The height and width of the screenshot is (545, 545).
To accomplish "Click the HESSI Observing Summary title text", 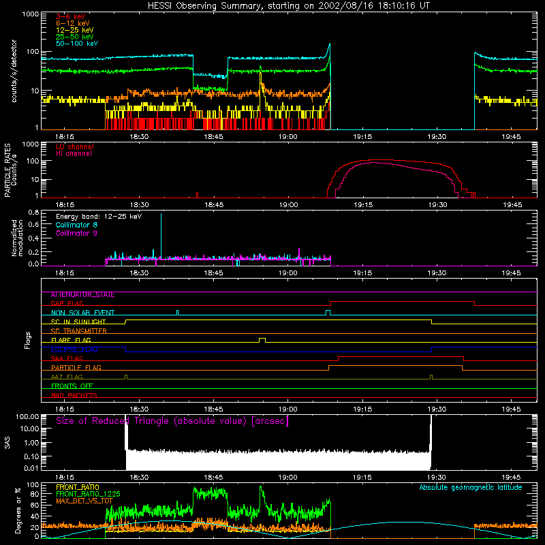I will pos(288,6).
